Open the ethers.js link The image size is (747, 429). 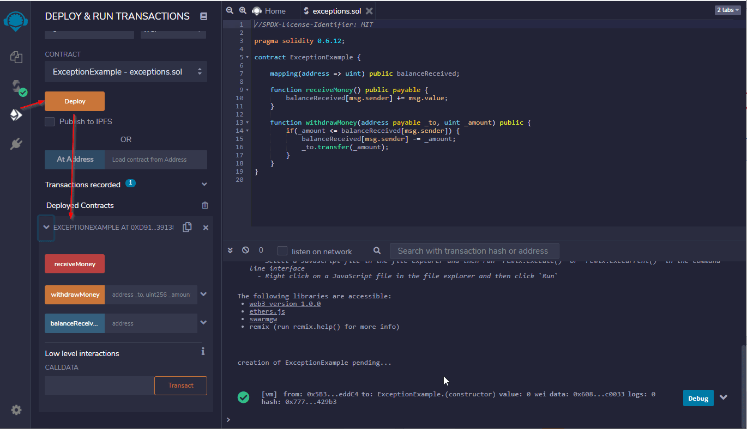point(267,311)
